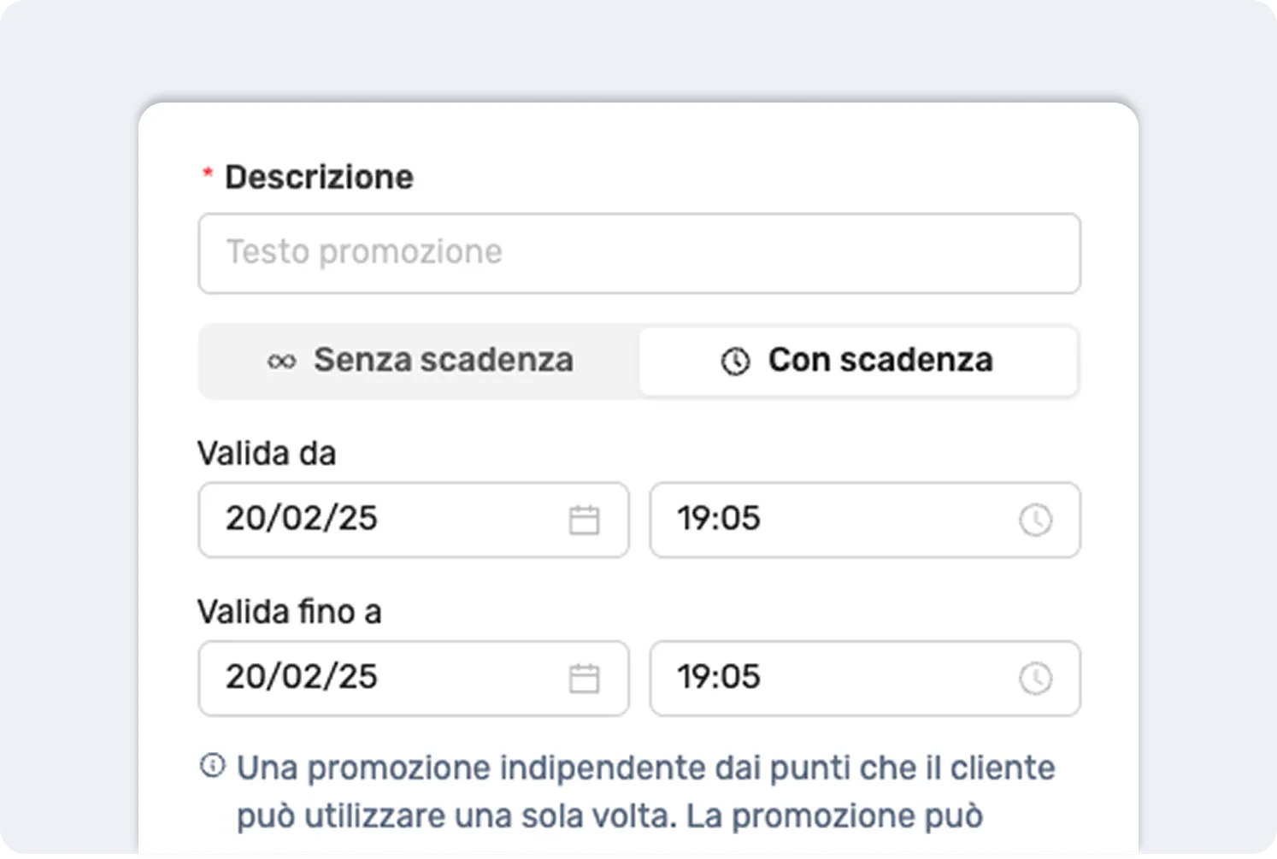Click the infinity icon on Senza scadenza
The height and width of the screenshot is (859, 1277).
[x=280, y=361]
